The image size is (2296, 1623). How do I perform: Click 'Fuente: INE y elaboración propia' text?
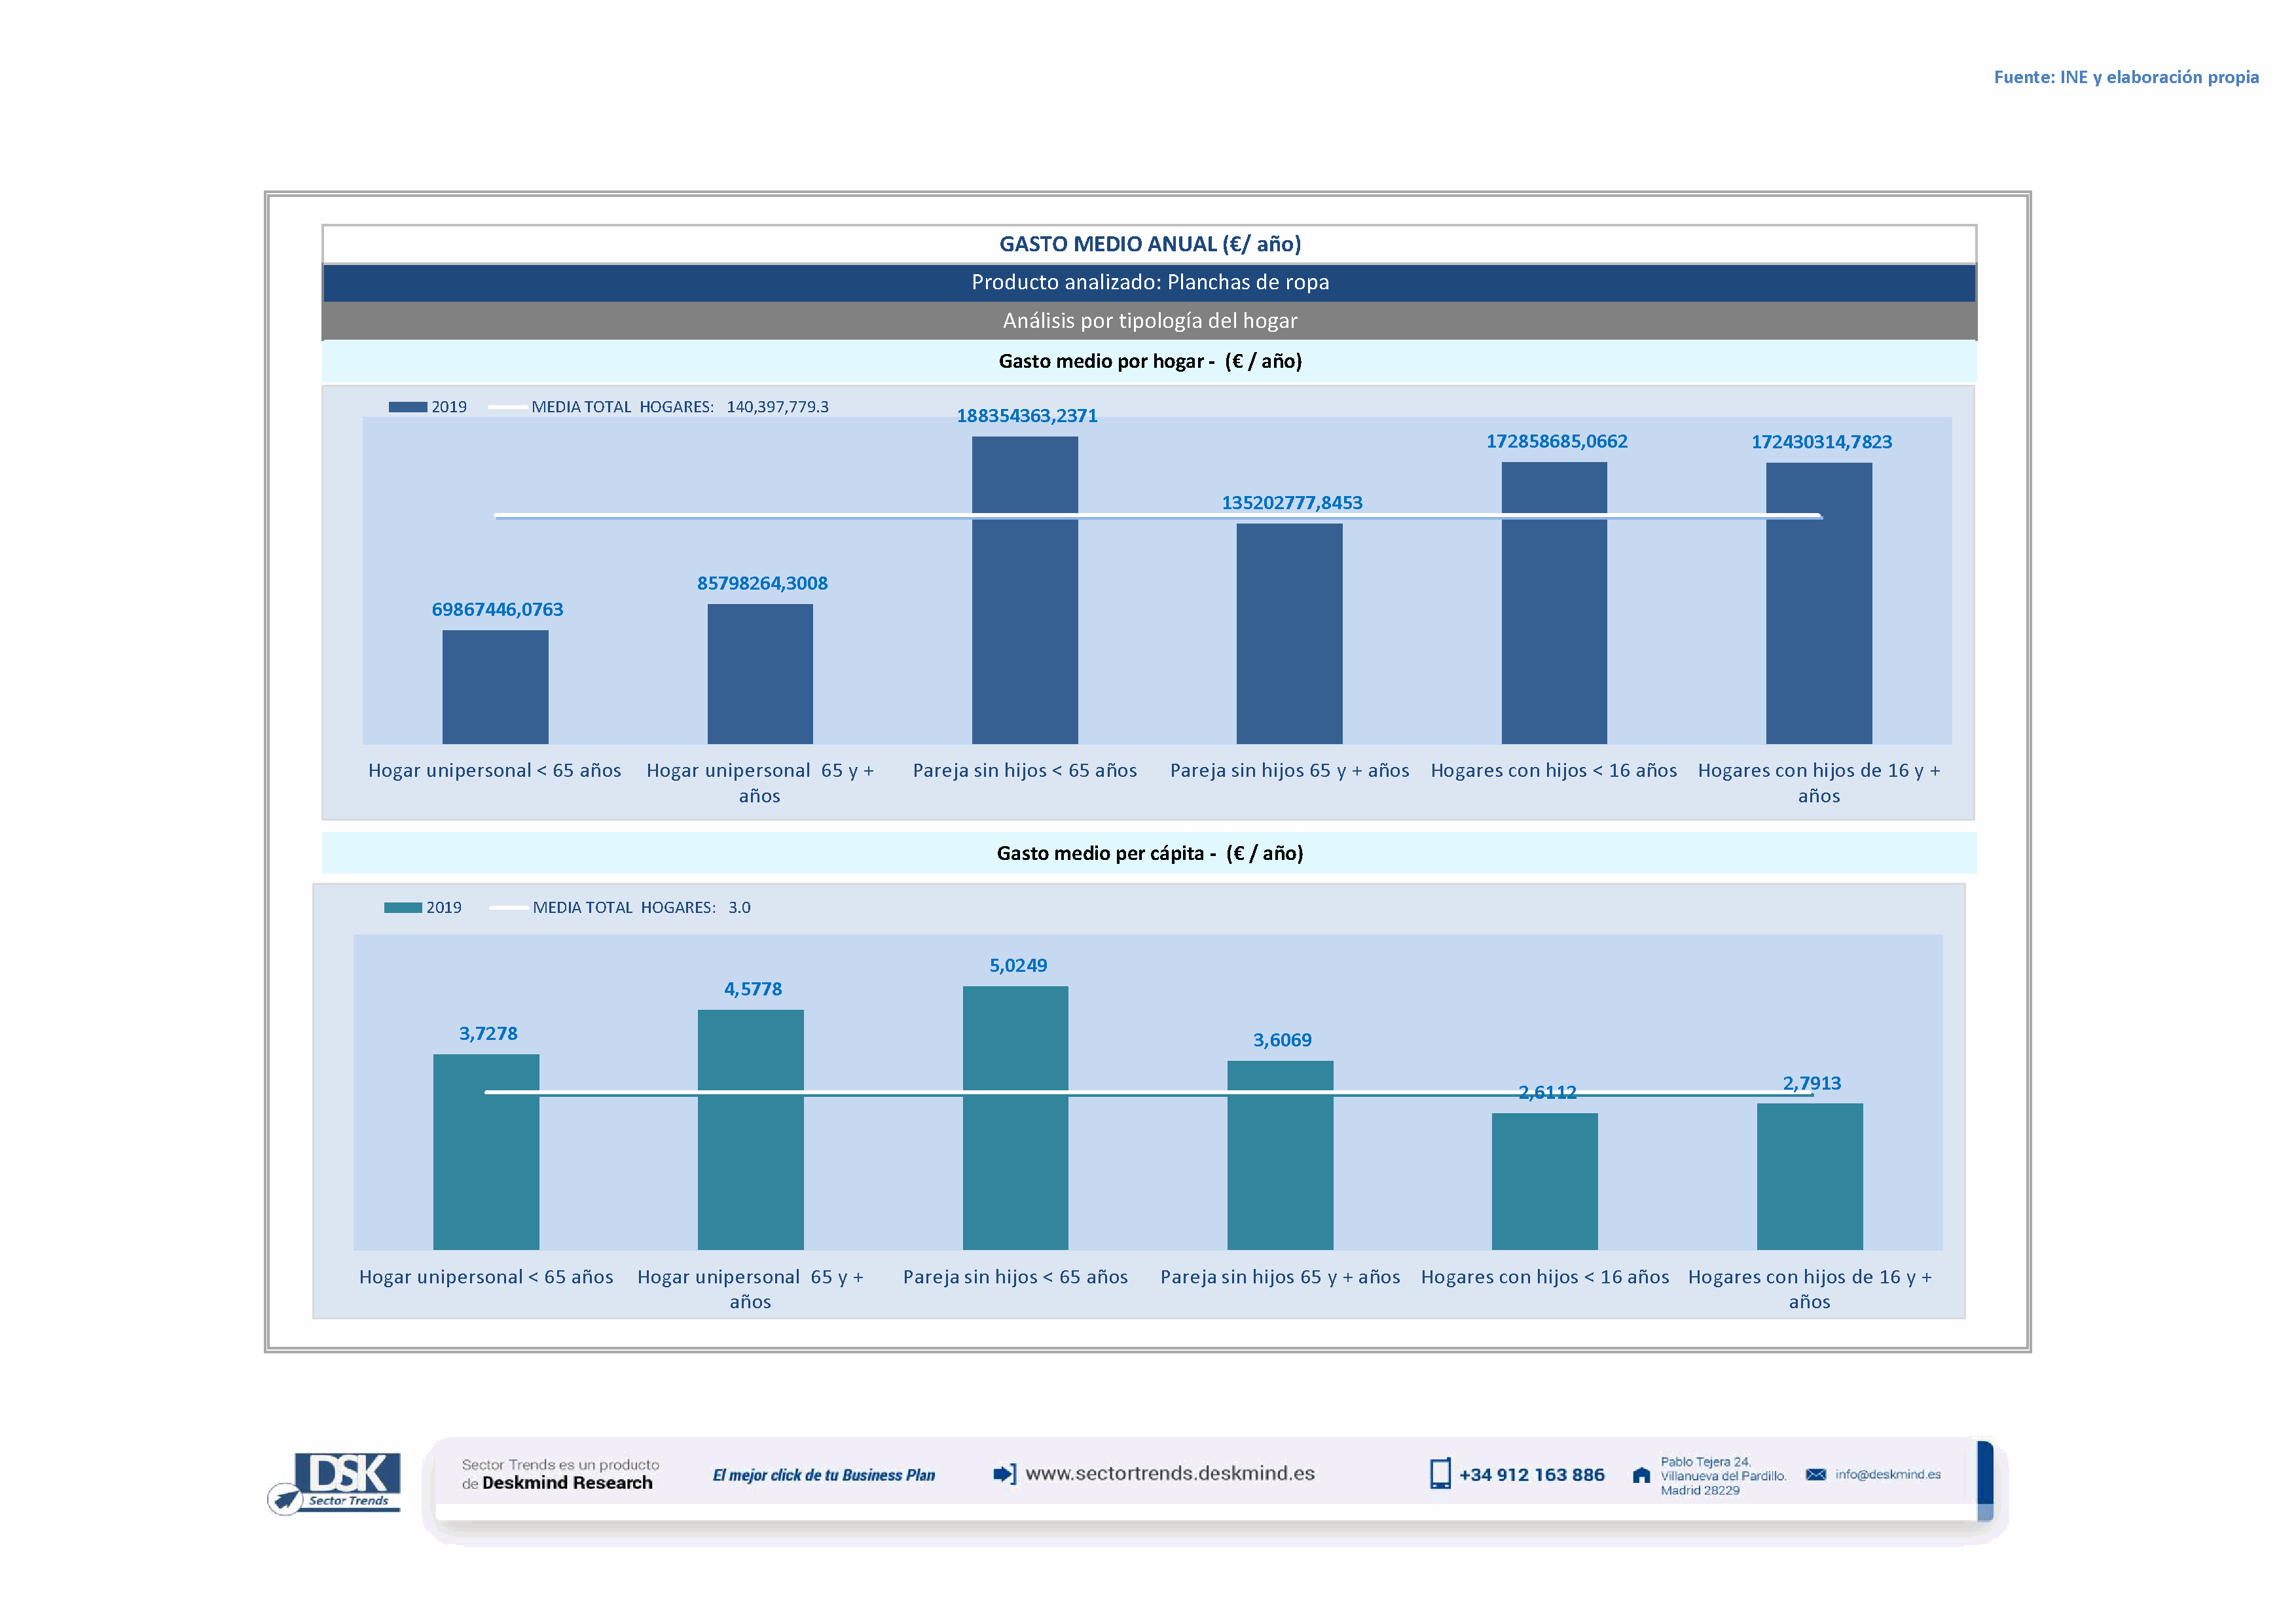(2125, 77)
